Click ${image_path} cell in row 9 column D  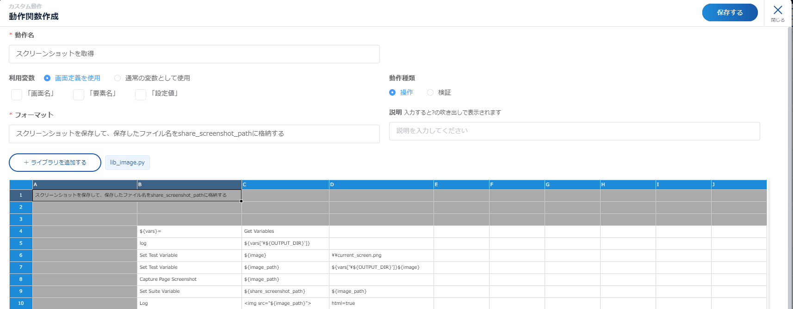[x=381, y=291]
